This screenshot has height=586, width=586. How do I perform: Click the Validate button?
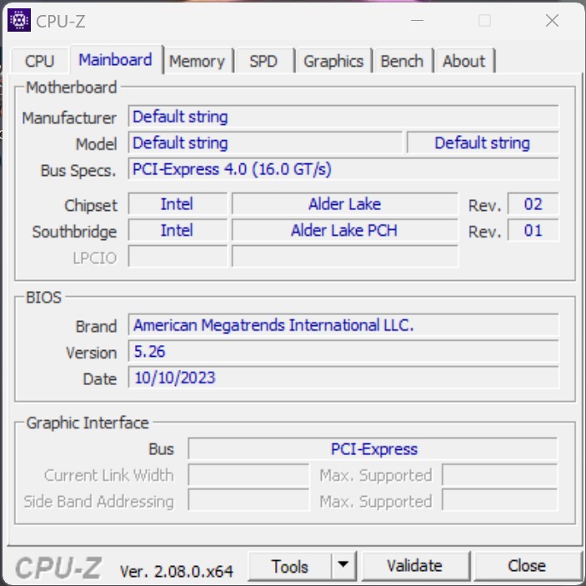[x=415, y=566]
